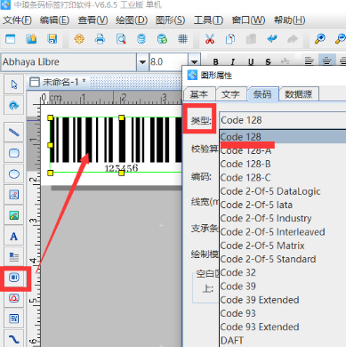346x347 pixels.
Task: Open the 编辑(E) menu
Action: [54, 20]
